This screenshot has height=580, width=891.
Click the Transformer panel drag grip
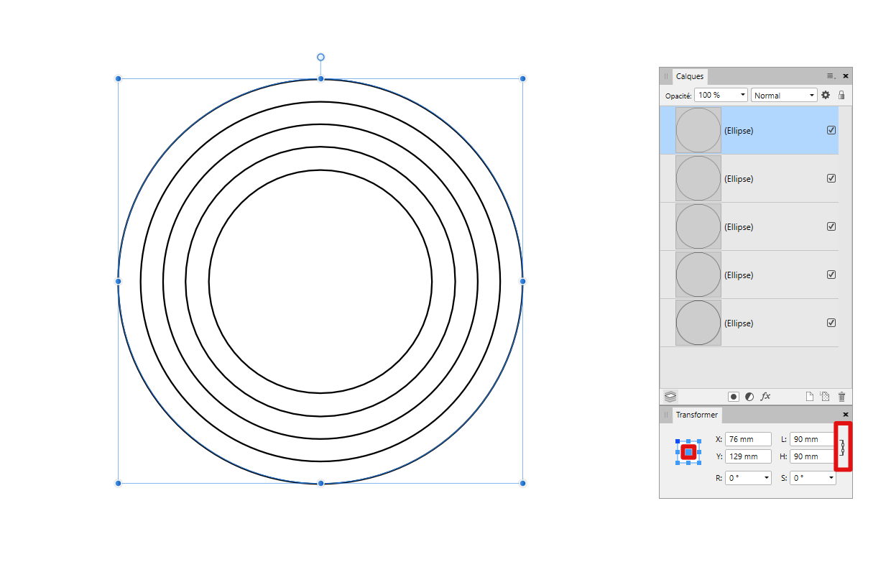(x=666, y=415)
